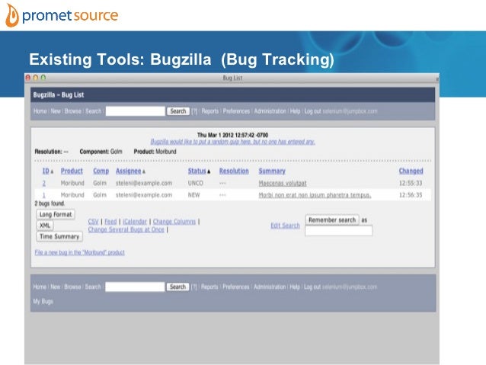Click Change Several Bugs at Once link
Screen dimensions: 486x365
coord(126,230)
